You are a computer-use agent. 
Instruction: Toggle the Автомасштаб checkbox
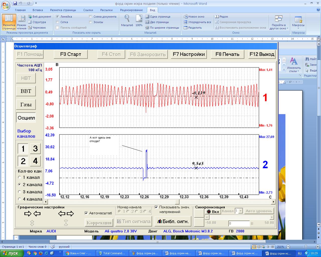[x=86, y=213]
